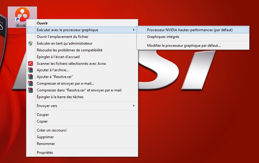Click Créer un raccourci
Viewport: 259px width, 163px height.
point(82,130)
